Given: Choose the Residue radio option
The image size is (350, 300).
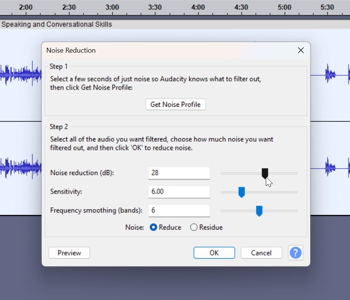Looking at the screenshot, I should pos(194,227).
